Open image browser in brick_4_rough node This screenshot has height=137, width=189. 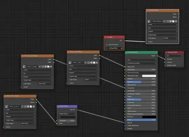tap(24, 67)
